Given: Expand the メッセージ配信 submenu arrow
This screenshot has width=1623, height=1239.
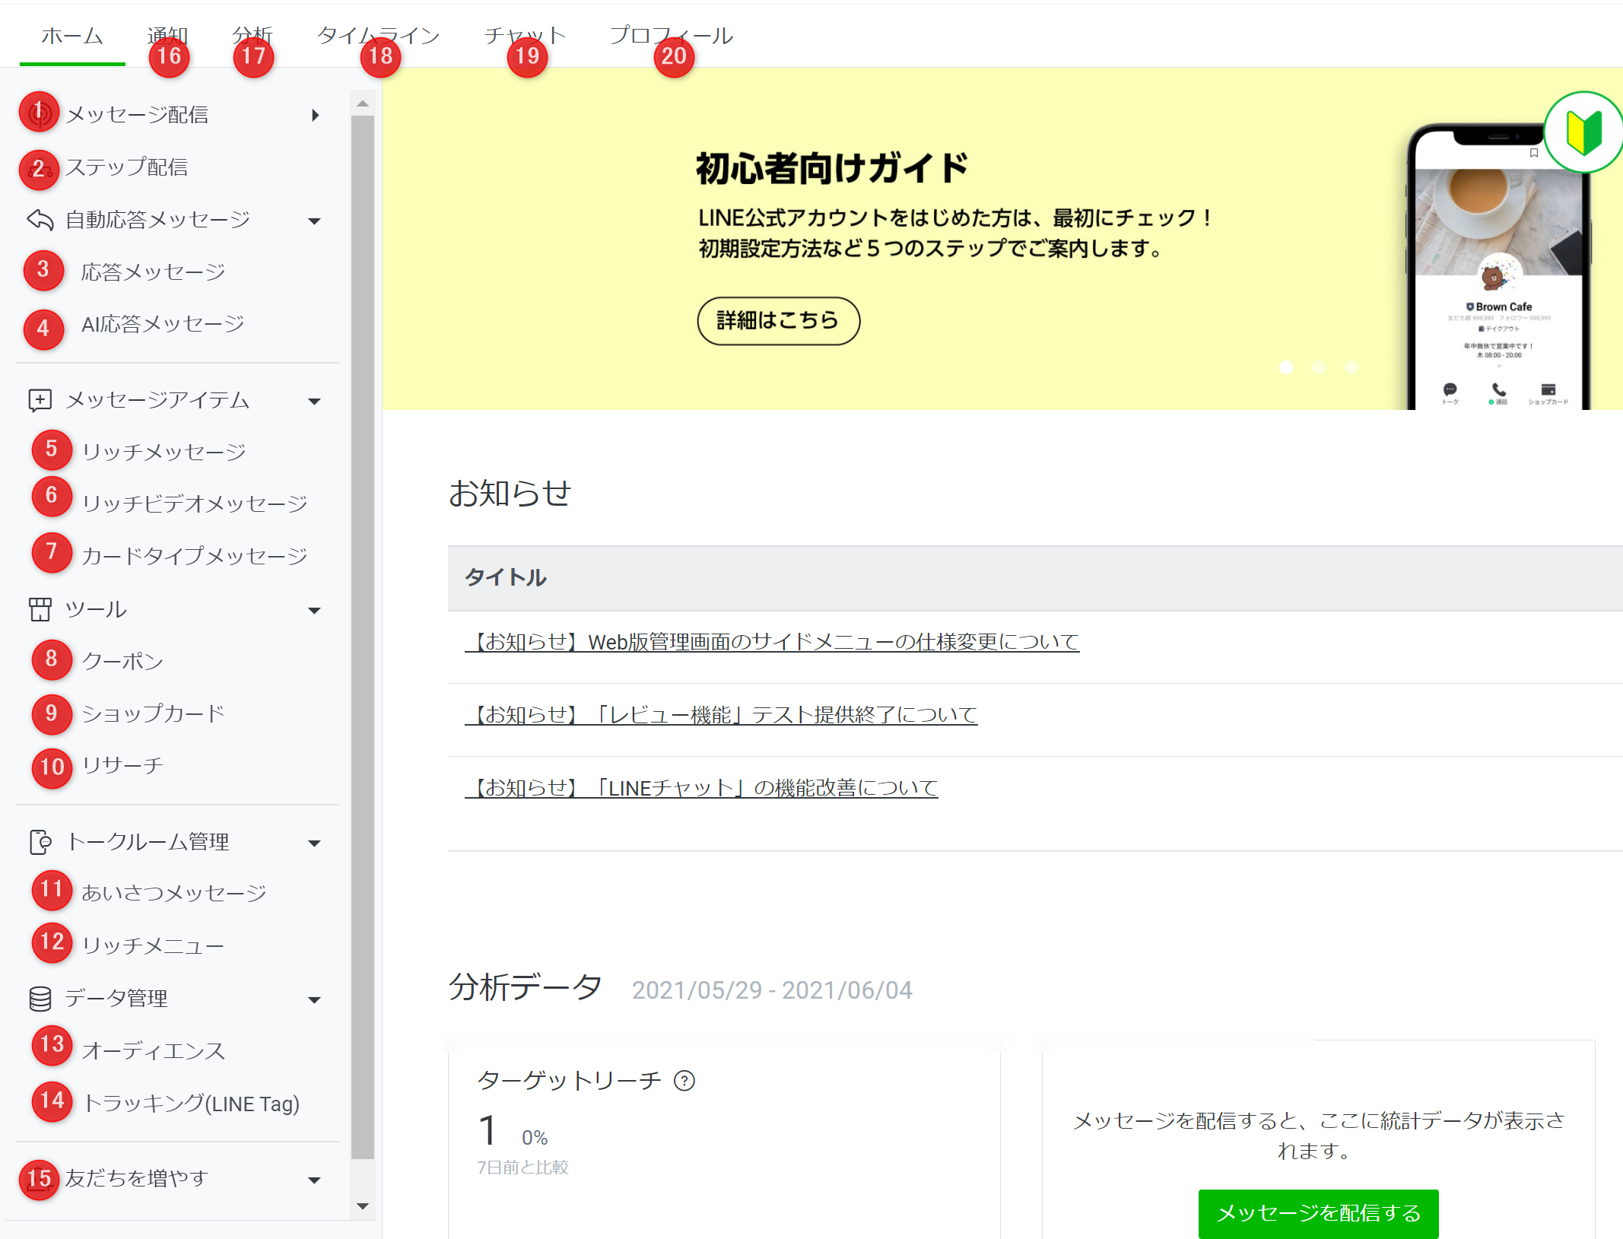Looking at the screenshot, I should coord(315,115).
